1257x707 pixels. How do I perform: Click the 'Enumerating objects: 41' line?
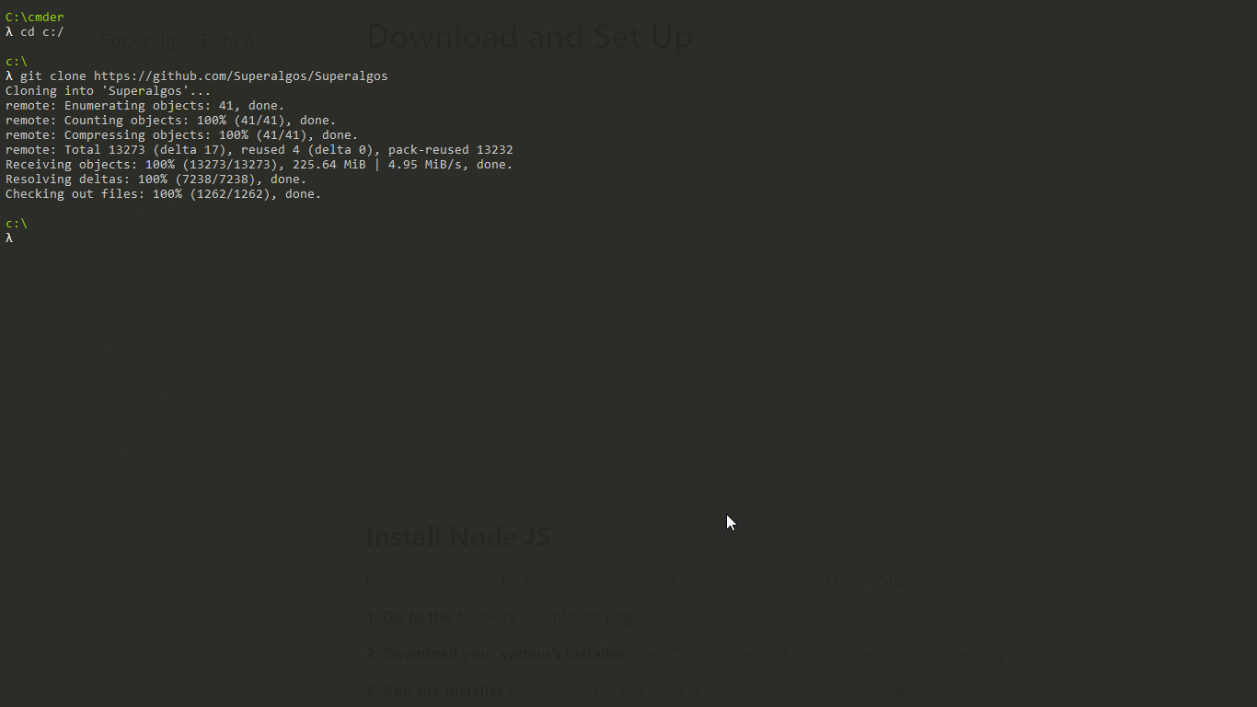pos(144,105)
